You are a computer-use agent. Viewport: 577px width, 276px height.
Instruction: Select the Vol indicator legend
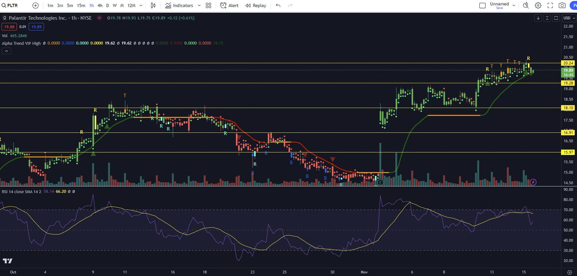pos(4,35)
